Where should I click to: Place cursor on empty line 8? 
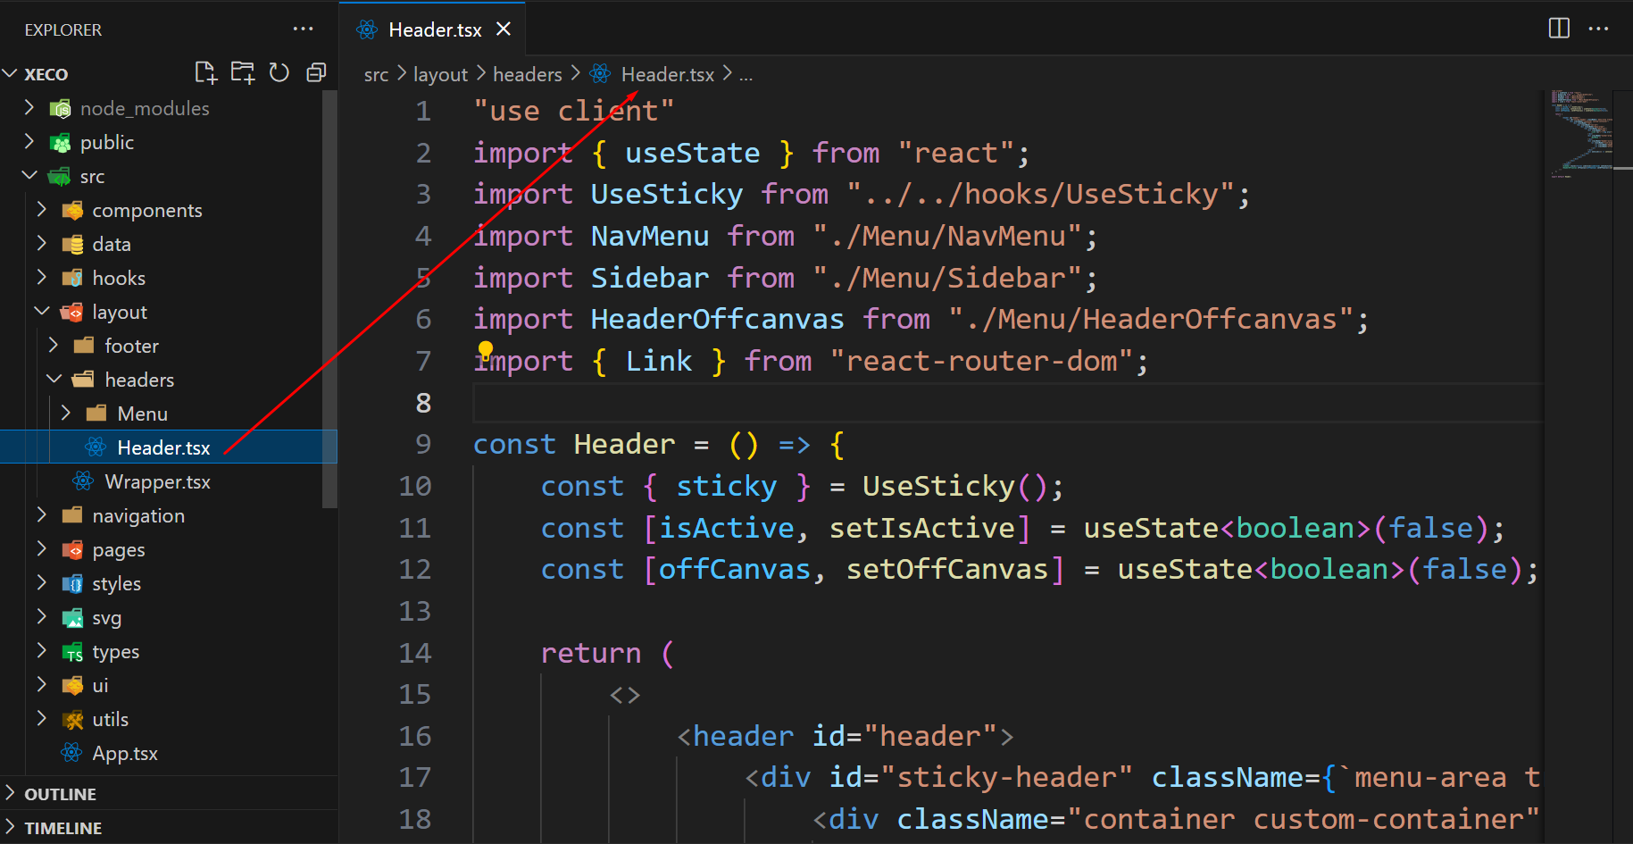click(x=1007, y=403)
